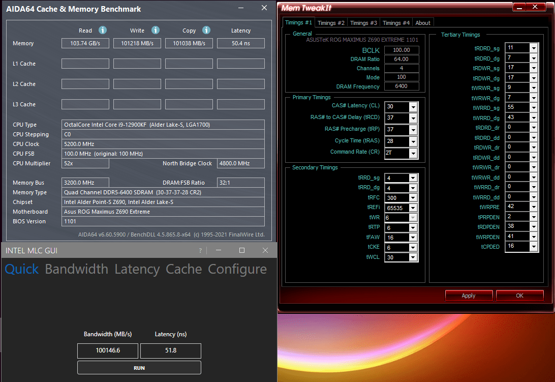Click the Memory Write result field in AIDA64

pos(137,43)
